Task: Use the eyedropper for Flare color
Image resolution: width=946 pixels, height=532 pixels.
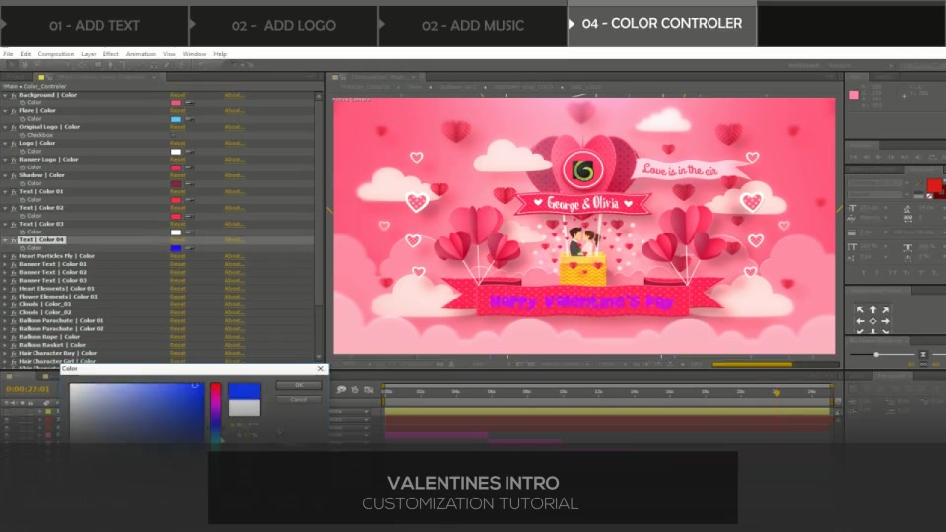Action: click(x=190, y=119)
